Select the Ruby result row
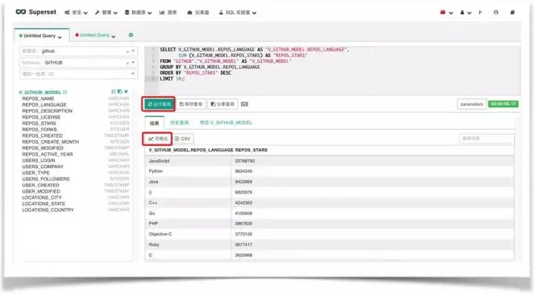Screen dimensions: 534x294 [329, 244]
